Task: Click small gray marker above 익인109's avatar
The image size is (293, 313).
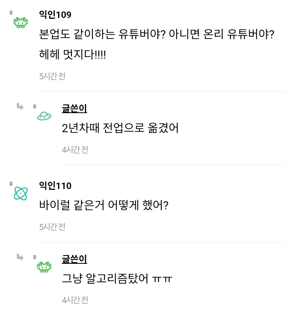Action: [11, 13]
